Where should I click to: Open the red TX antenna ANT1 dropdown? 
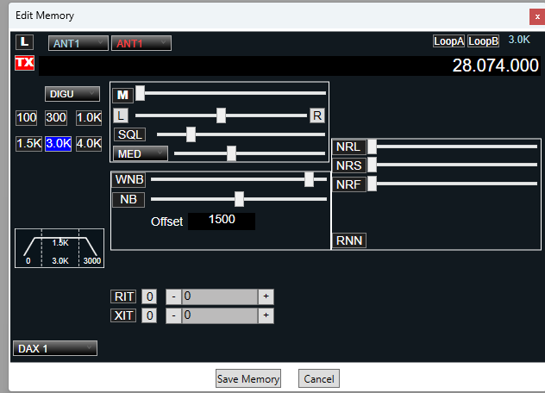(141, 43)
